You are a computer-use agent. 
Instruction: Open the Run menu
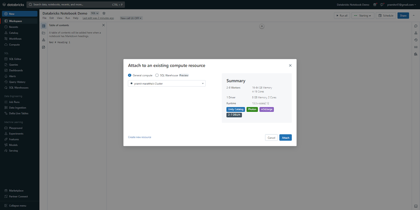(68, 18)
